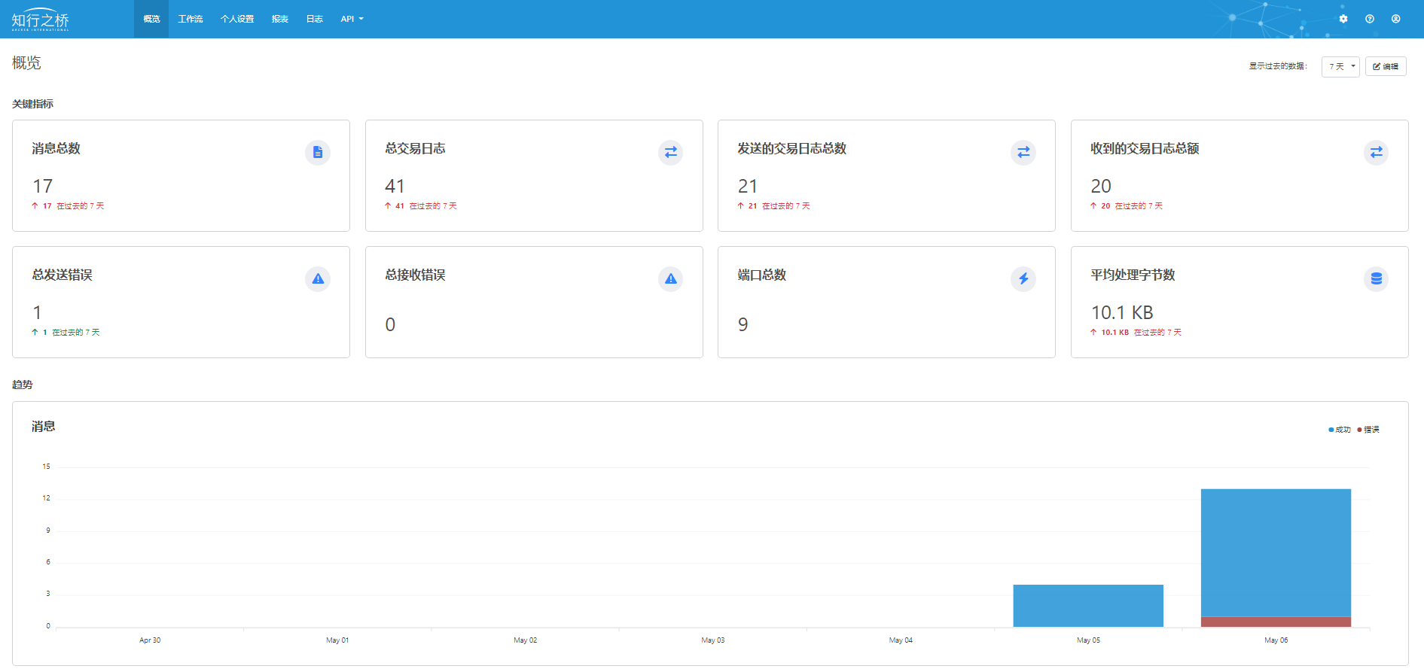Switch to the 概览 tab
1424x672 pixels.
[151, 19]
